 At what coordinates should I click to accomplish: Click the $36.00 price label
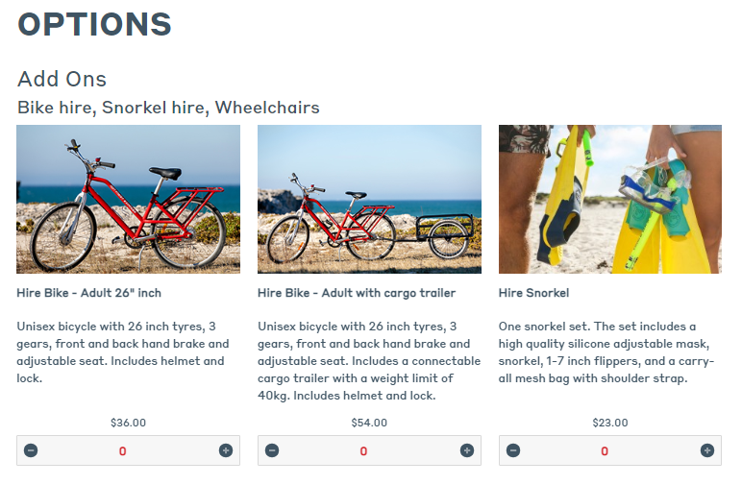point(128,423)
